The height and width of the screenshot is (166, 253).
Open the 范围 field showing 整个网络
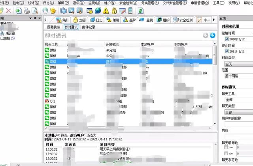(x=239, y=76)
